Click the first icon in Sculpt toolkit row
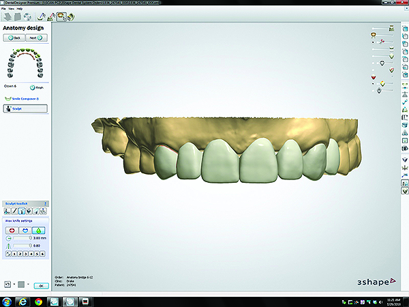Screen dimensions: 409x307 pyautogui.click(x=5, y=211)
